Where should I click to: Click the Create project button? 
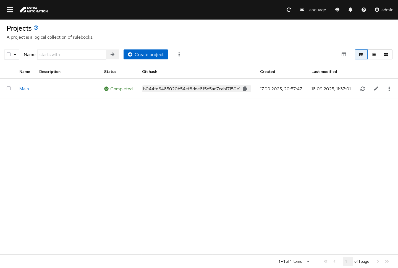(x=146, y=54)
